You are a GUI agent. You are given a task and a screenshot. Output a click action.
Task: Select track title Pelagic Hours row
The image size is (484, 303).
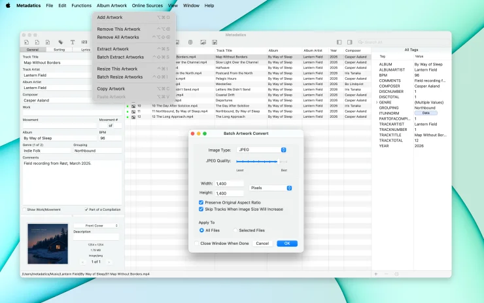click(x=226, y=79)
